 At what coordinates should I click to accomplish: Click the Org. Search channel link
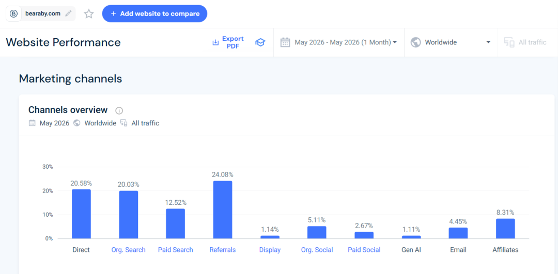pos(129,250)
